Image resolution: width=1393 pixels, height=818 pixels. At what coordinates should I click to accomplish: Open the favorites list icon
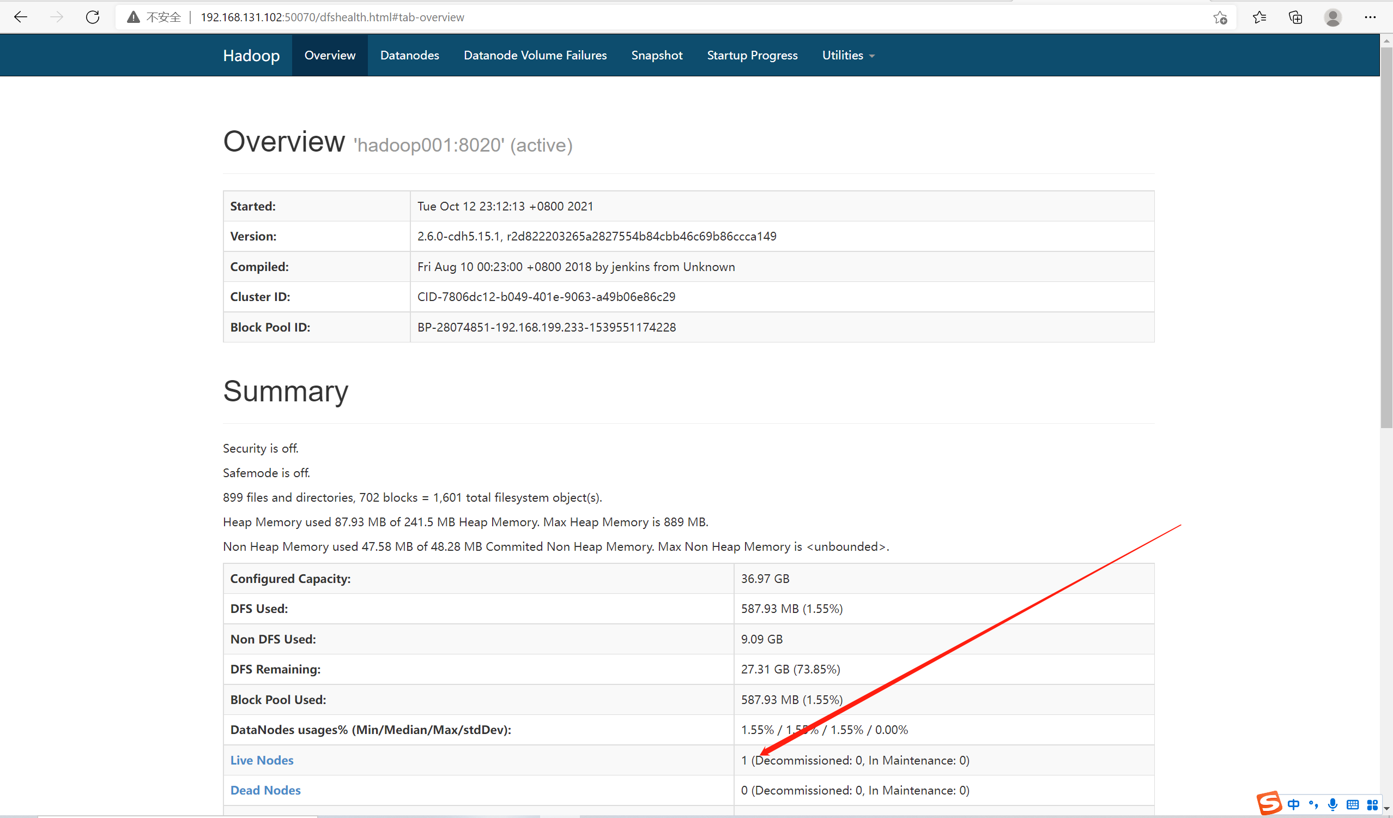tap(1259, 17)
